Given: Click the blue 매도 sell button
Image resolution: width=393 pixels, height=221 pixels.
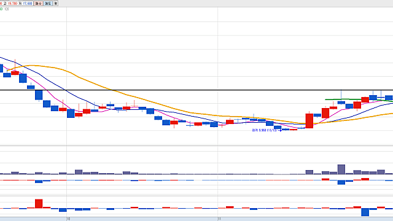Looking at the screenshot, I should pyautogui.click(x=48, y=4).
